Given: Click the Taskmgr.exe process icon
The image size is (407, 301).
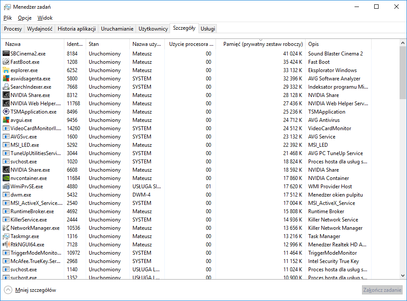Looking at the screenshot, I should point(6,236).
